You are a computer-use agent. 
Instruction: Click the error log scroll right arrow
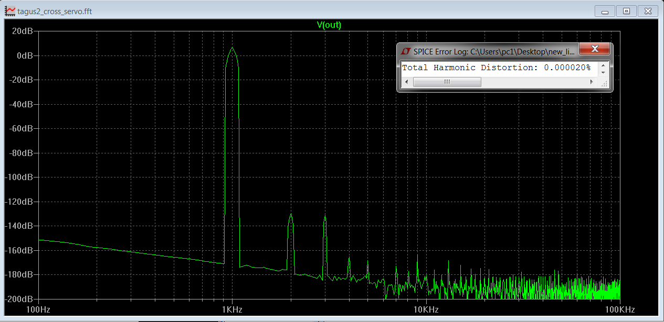pyautogui.click(x=592, y=82)
